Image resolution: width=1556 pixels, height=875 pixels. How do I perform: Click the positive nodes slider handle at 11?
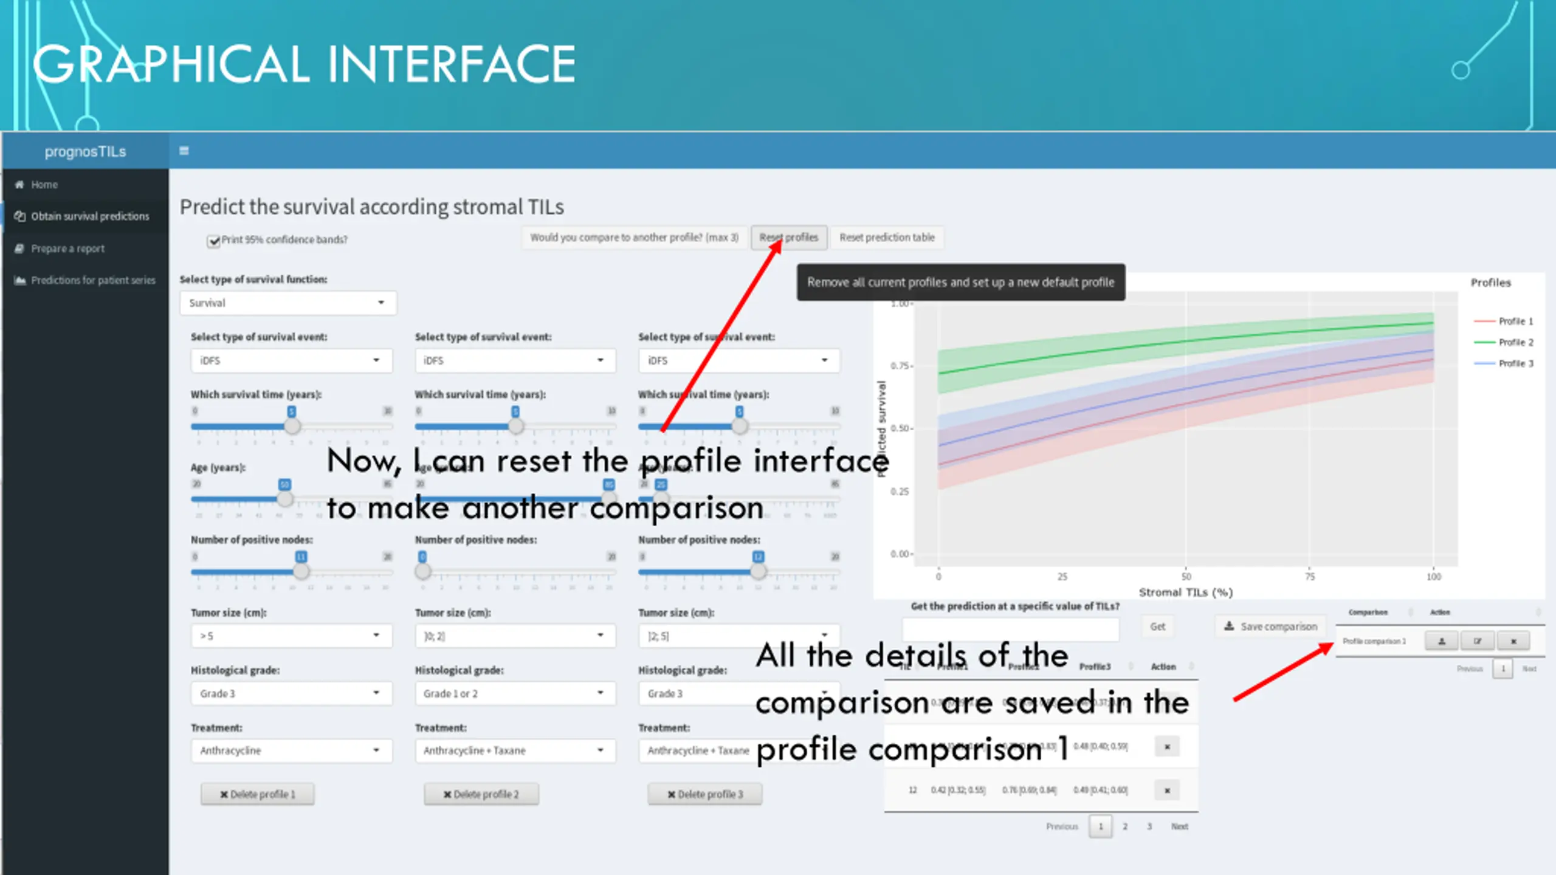pyautogui.click(x=301, y=571)
